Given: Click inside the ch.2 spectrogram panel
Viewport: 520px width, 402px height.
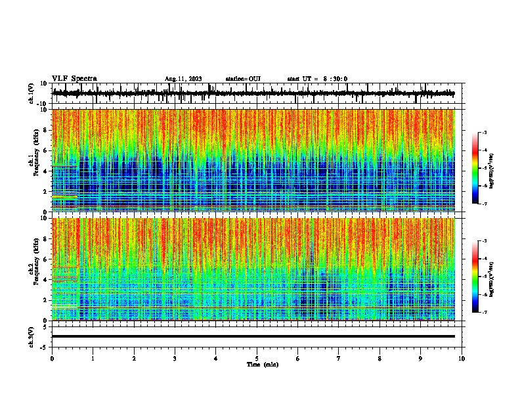Looking at the screenshot, I should click(x=253, y=269).
